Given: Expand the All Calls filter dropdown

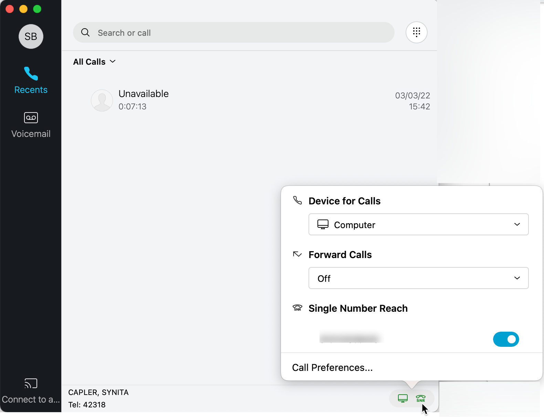Looking at the screenshot, I should click(94, 62).
